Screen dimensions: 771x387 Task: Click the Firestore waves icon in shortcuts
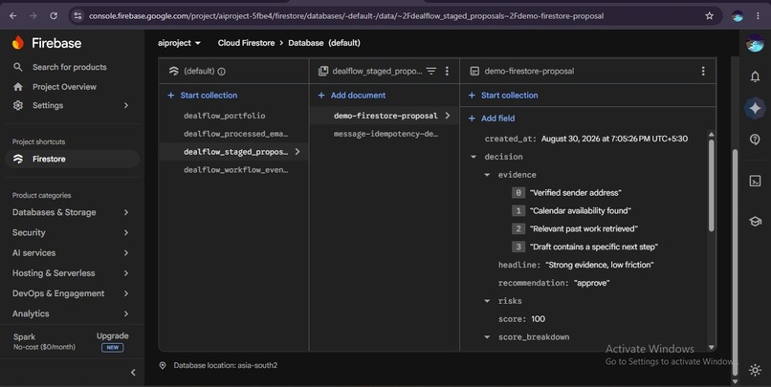click(18, 160)
